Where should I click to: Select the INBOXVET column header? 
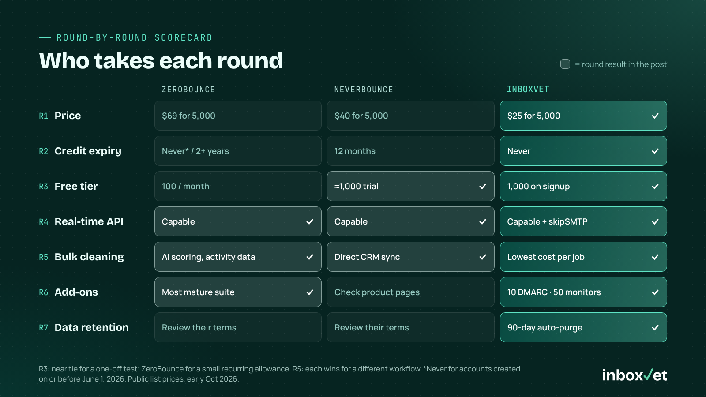(528, 90)
